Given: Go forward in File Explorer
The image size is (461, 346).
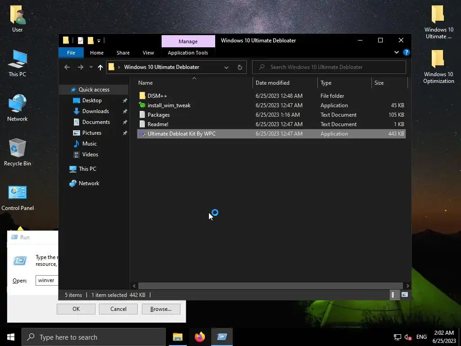Looking at the screenshot, I should (80, 67).
